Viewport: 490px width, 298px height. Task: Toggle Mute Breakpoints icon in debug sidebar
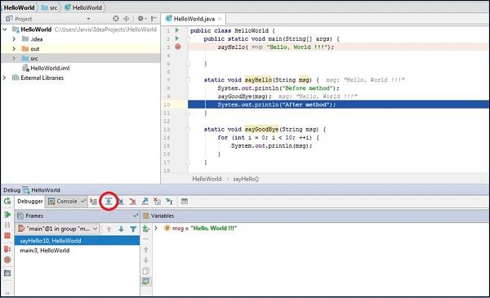[7, 260]
